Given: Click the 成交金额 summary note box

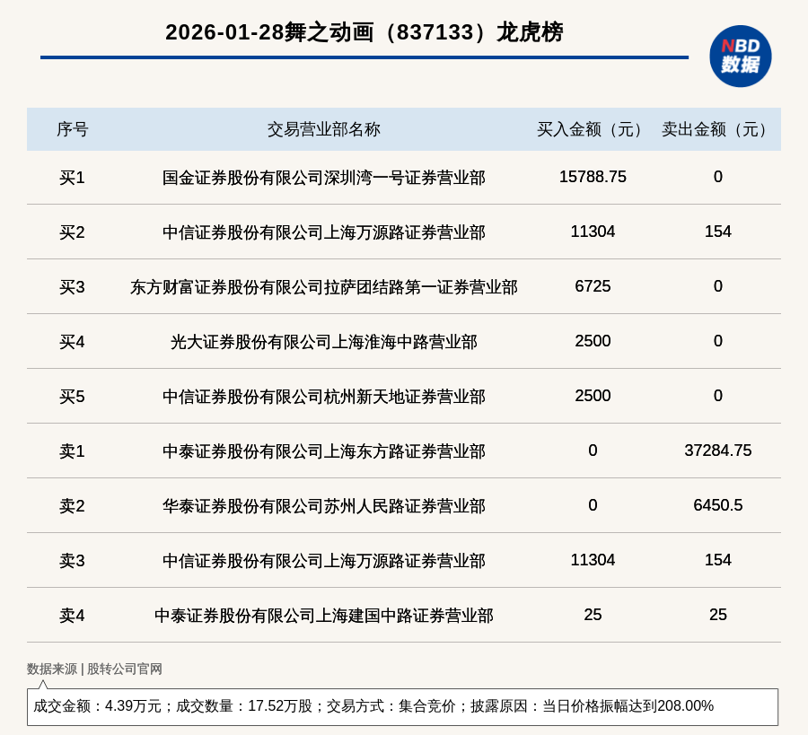Looking at the screenshot, I should click(402, 706).
